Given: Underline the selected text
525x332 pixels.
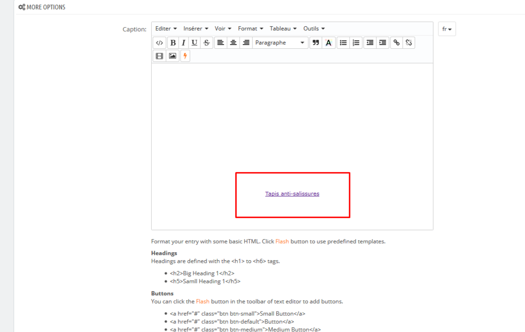Looking at the screenshot, I should 194,42.
